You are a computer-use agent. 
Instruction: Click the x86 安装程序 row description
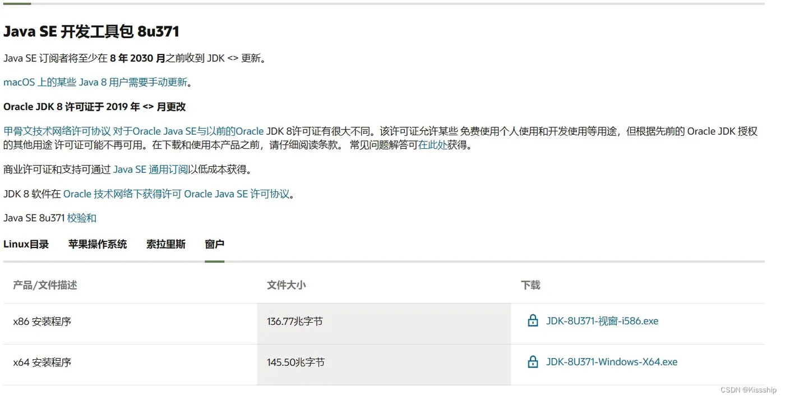coord(42,322)
